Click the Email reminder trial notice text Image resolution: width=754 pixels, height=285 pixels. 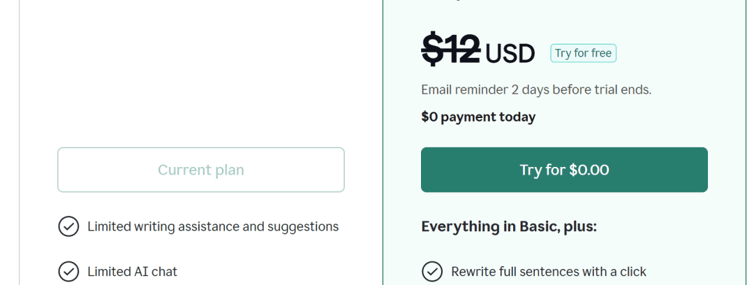point(536,89)
